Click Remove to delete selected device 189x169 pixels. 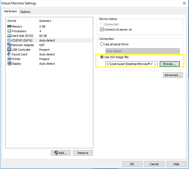tap(83, 153)
